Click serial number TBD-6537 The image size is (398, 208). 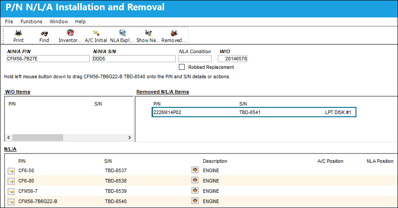[116, 171]
